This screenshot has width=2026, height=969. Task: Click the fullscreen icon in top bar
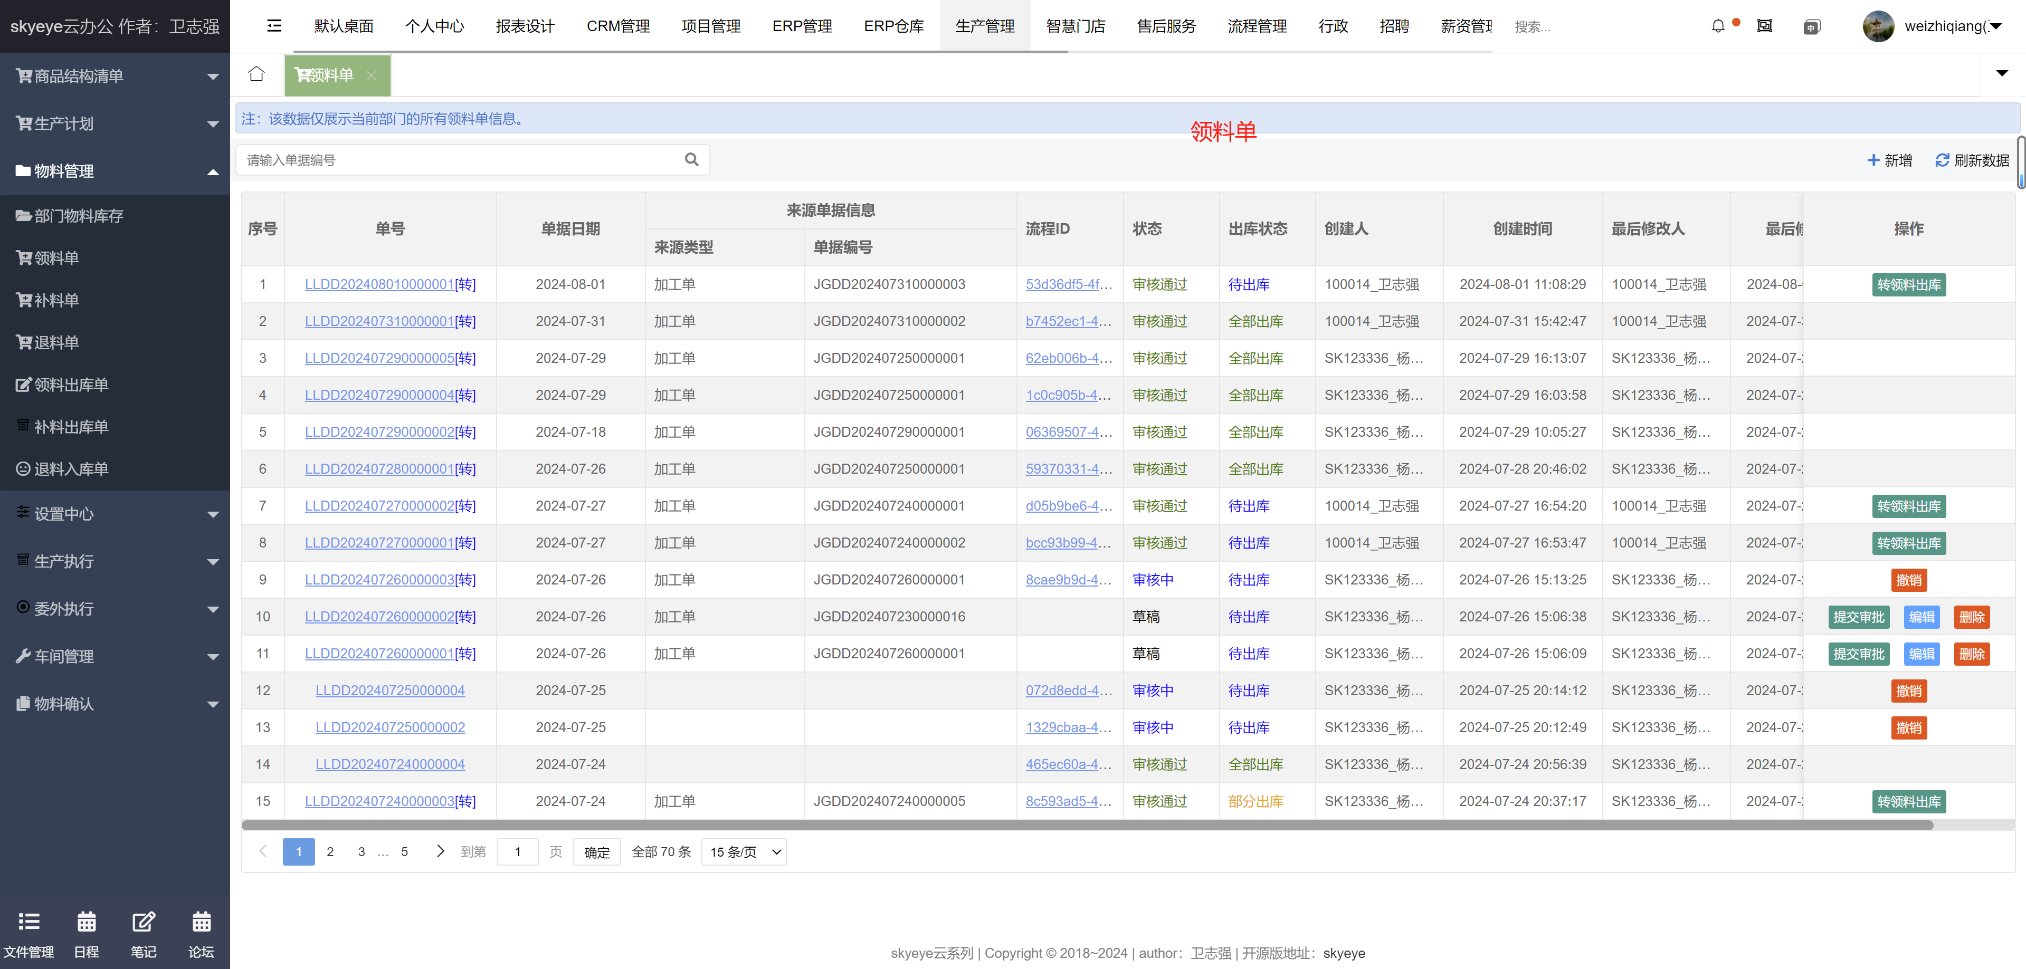(x=1764, y=26)
